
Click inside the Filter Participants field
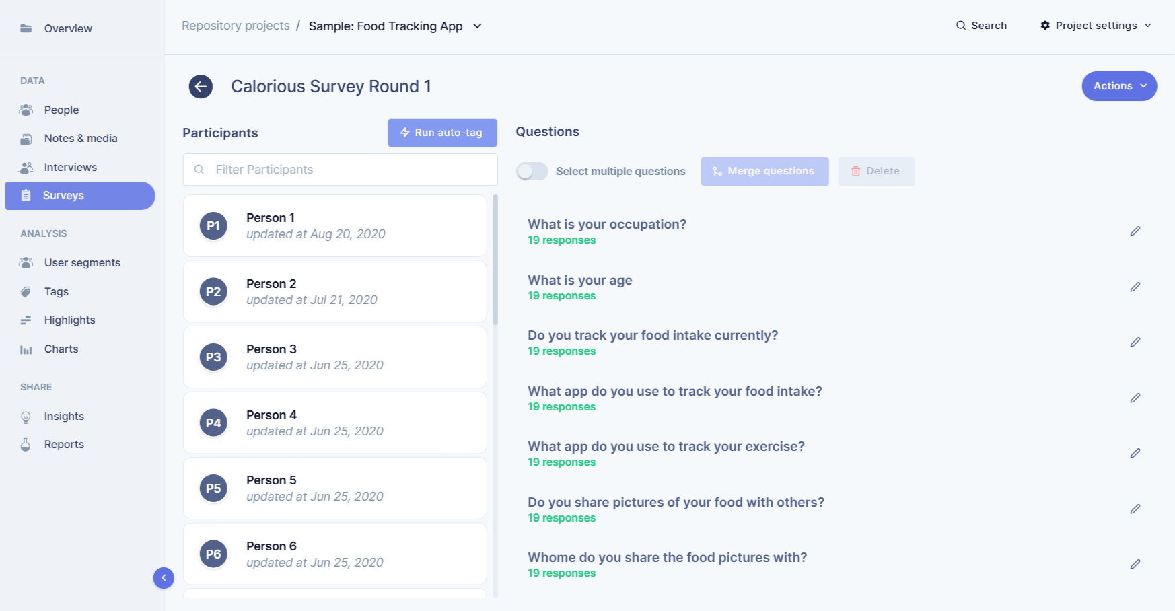click(x=340, y=169)
